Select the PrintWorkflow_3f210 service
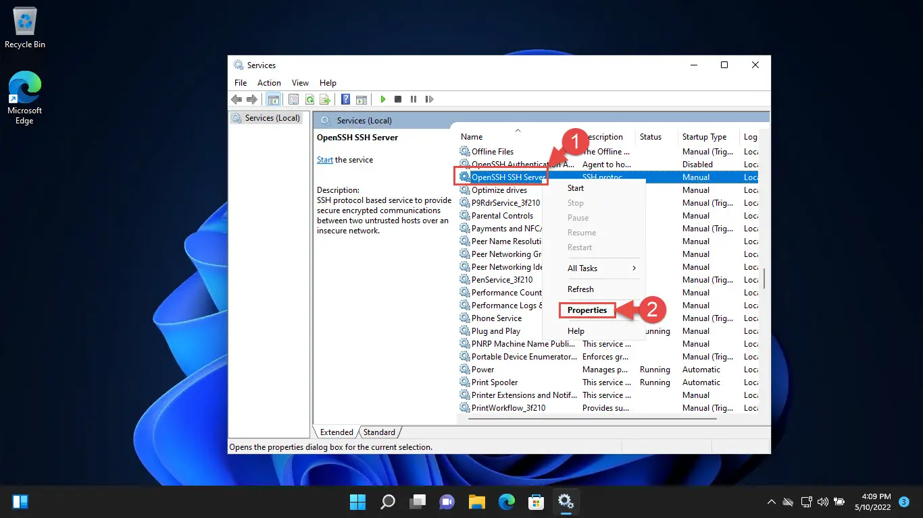Screen dimensions: 923x518 coord(608,408)
